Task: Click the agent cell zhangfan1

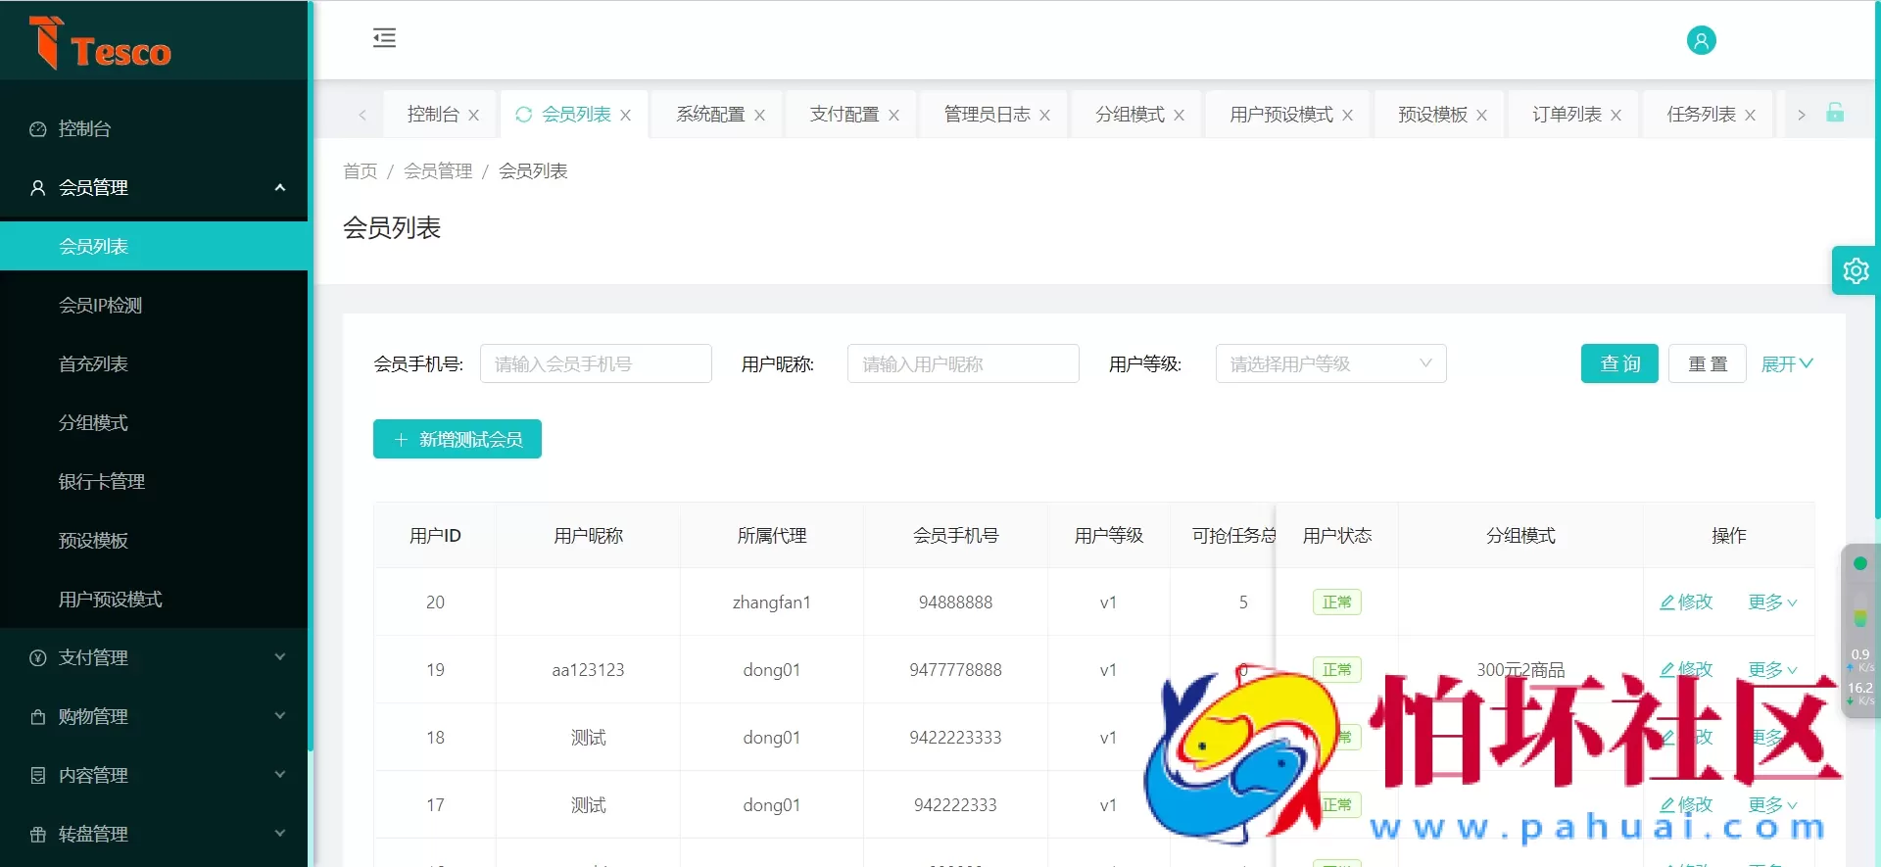Action: [x=772, y=602]
